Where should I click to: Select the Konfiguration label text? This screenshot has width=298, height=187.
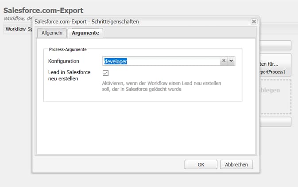64,61
